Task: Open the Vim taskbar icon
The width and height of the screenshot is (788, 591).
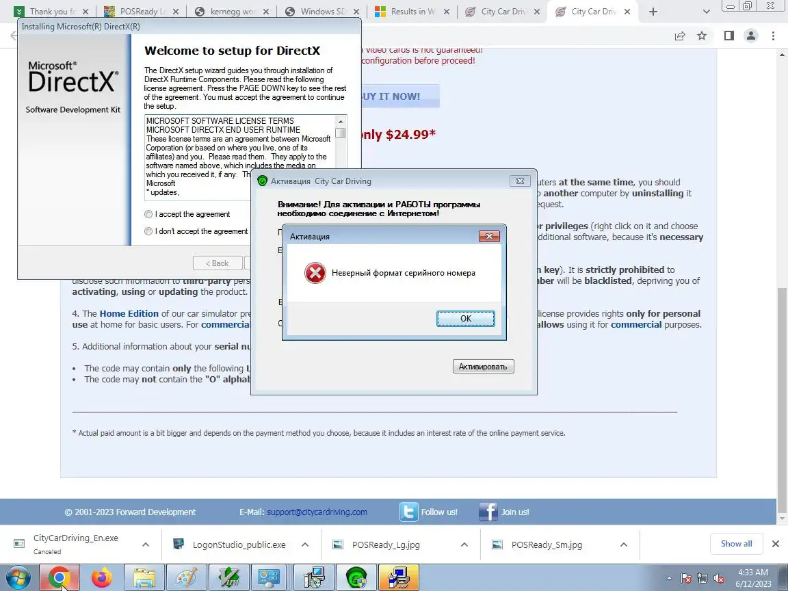Action: pos(228,578)
